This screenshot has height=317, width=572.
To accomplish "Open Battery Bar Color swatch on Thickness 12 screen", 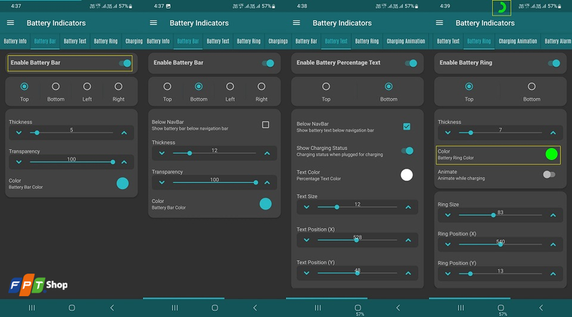I will click(265, 203).
